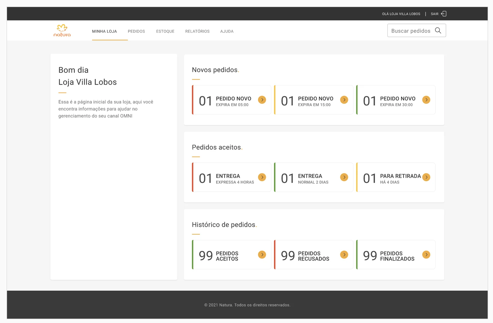Click the logout door icon

click(444, 14)
